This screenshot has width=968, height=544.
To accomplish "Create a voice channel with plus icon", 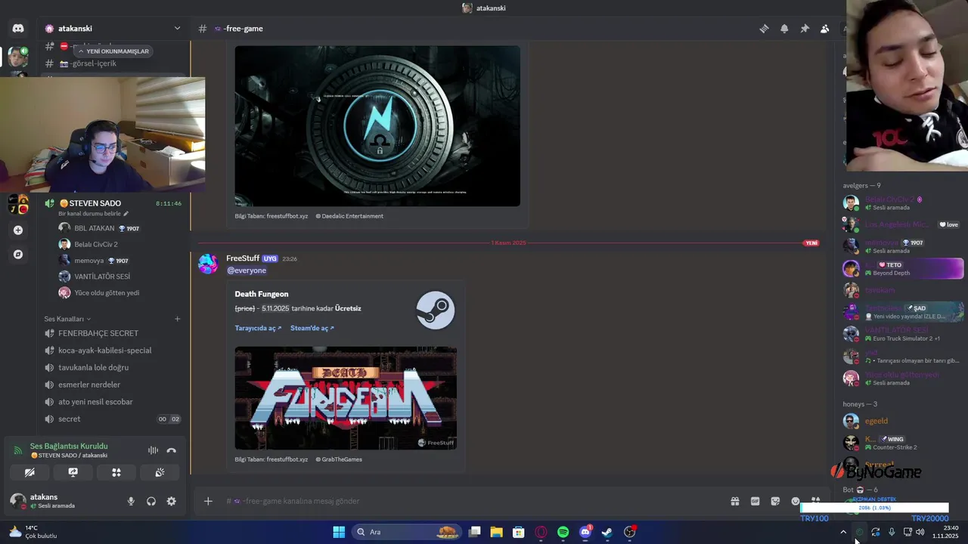I will pos(178,319).
